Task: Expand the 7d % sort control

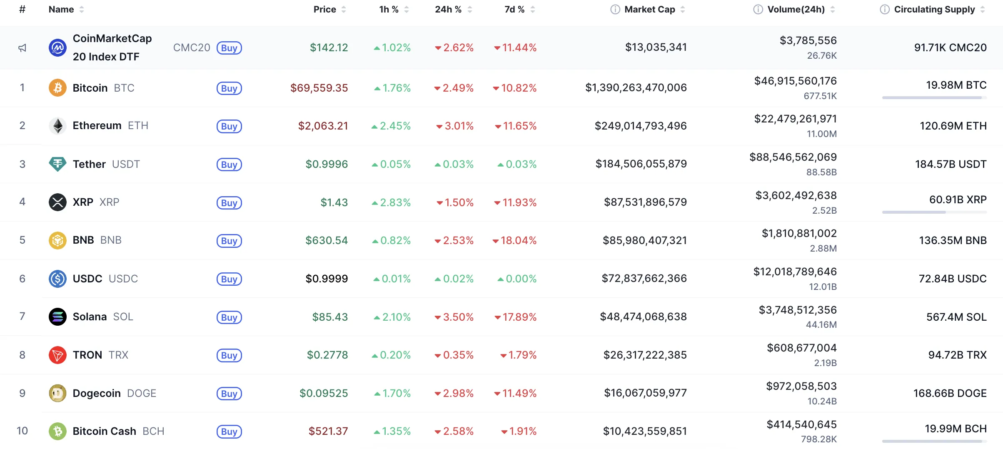Action: click(533, 9)
